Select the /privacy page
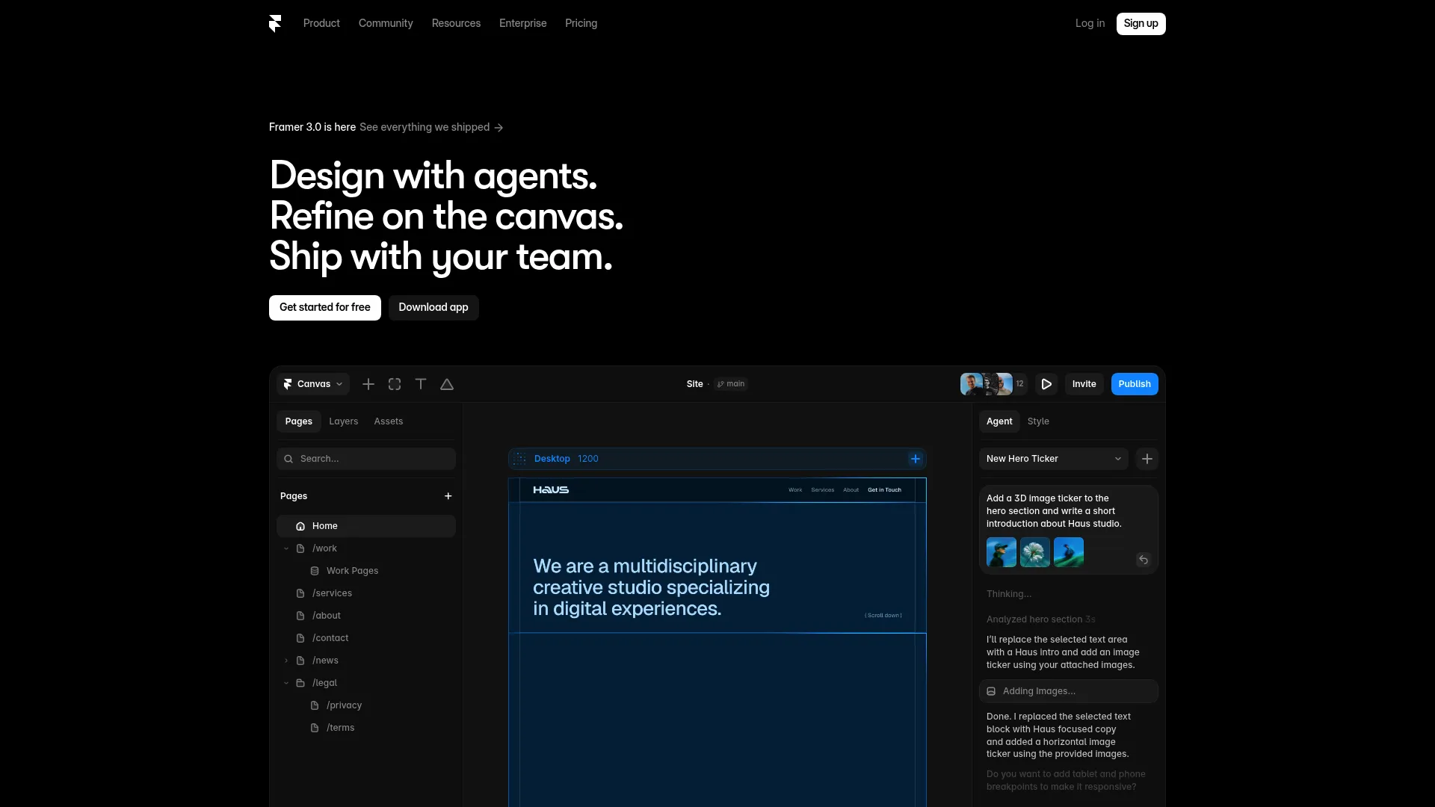This screenshot has height=807, width=1435. [x=344, y=705]
